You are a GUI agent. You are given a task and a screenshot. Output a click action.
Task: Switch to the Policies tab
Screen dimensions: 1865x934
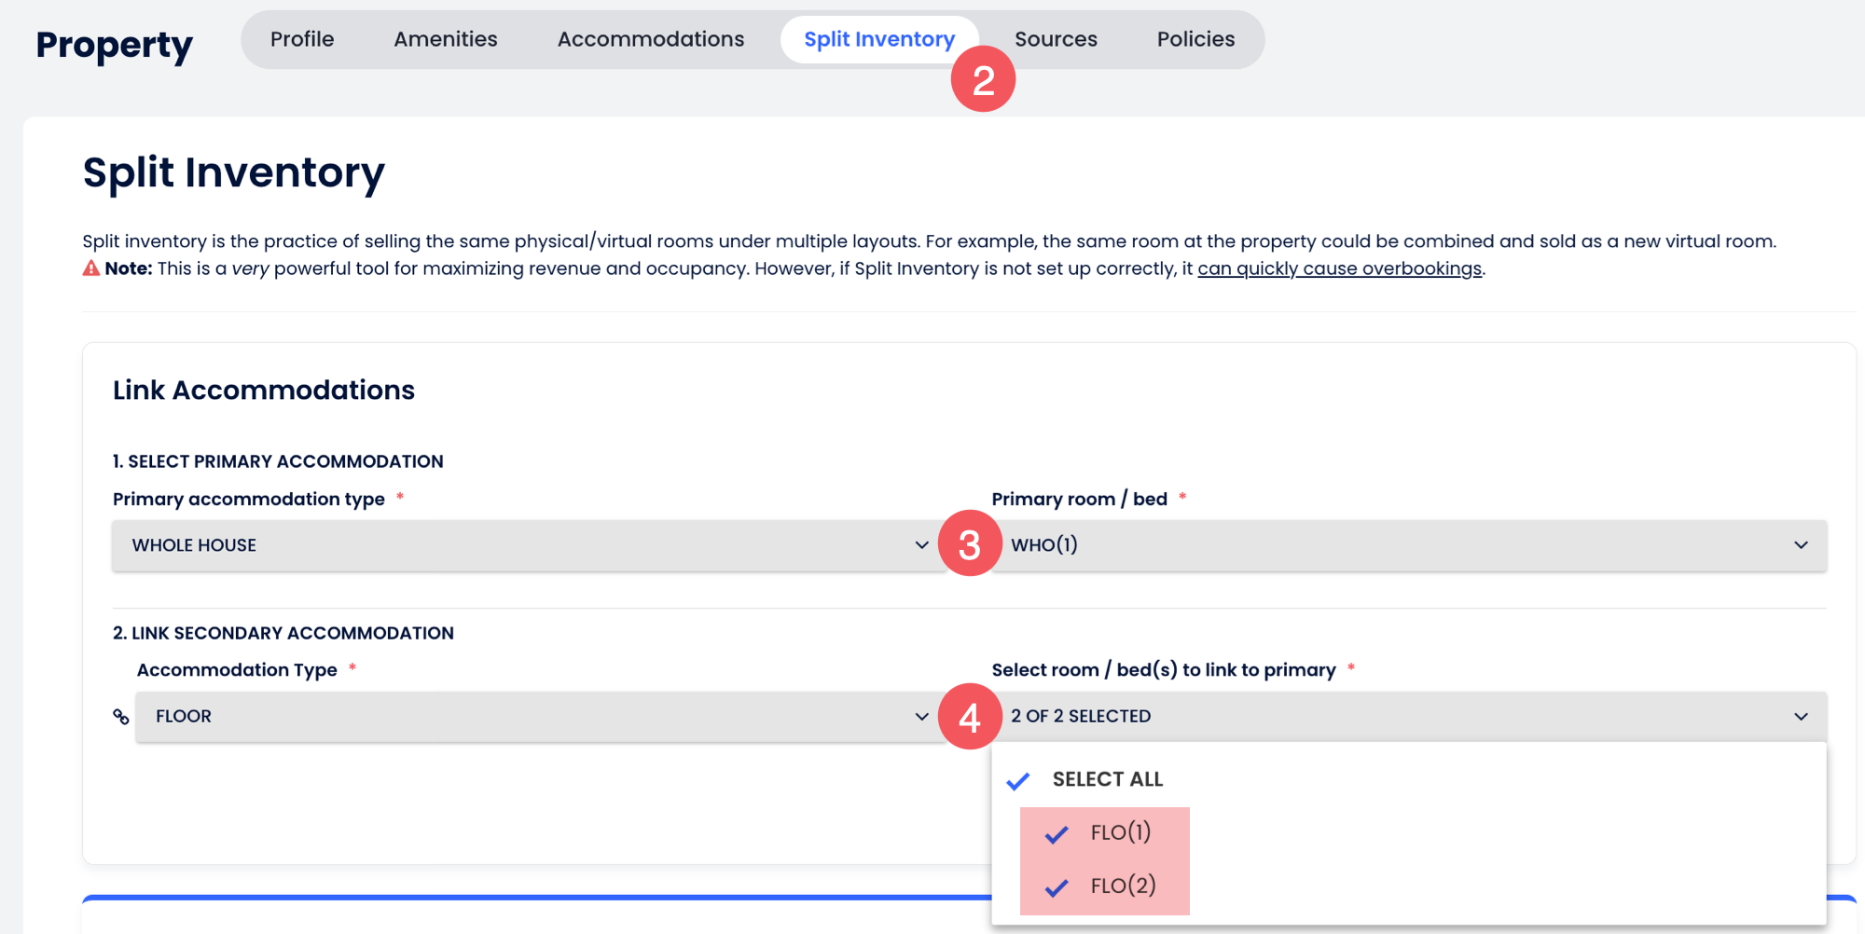[1195, 39]
